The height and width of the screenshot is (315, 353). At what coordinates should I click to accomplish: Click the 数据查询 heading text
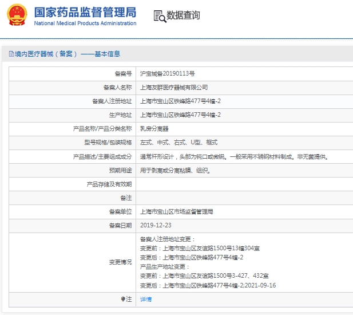tap(183, 15)
